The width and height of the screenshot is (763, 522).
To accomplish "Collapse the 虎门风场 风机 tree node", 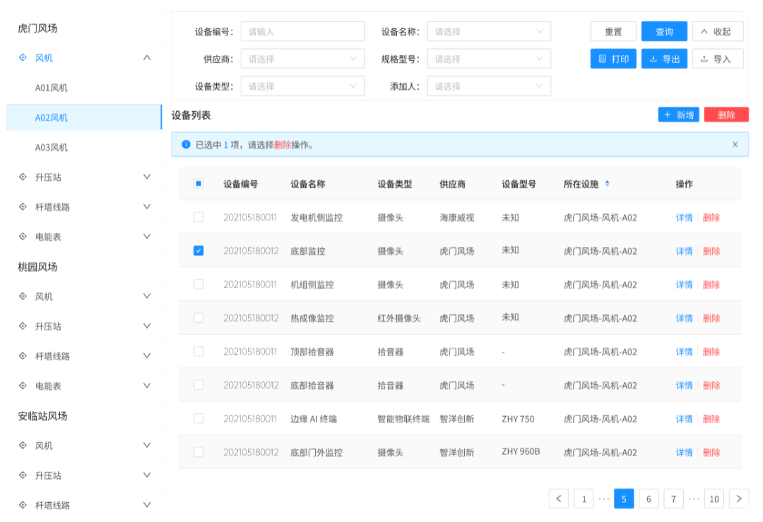I will pyautogui.click(x=147, y=58).
